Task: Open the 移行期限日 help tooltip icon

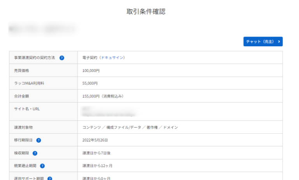Action: point(39,140)
